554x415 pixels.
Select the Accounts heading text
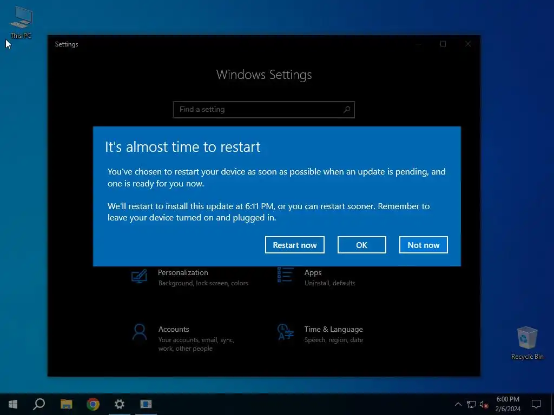(174, 329)
